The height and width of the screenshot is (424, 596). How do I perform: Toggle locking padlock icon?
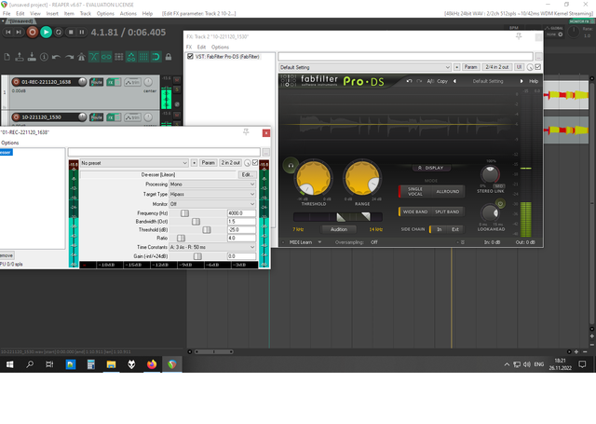169,57
